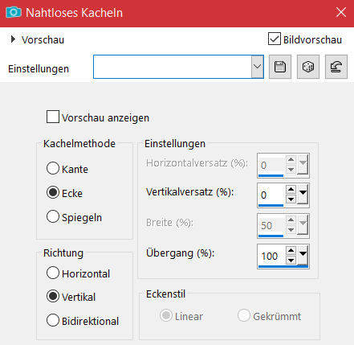Click the Vertikalversatz (%) label

pos(189,192)
